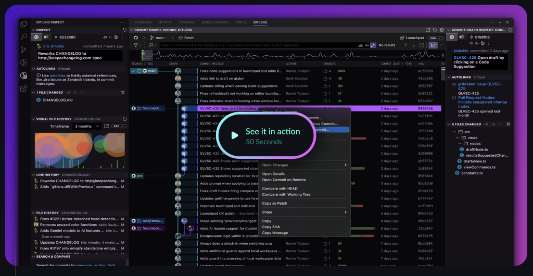Open Commit Graph in editor area icon
The height and width of the screenshot is (276, 533).
click(428, 30)
